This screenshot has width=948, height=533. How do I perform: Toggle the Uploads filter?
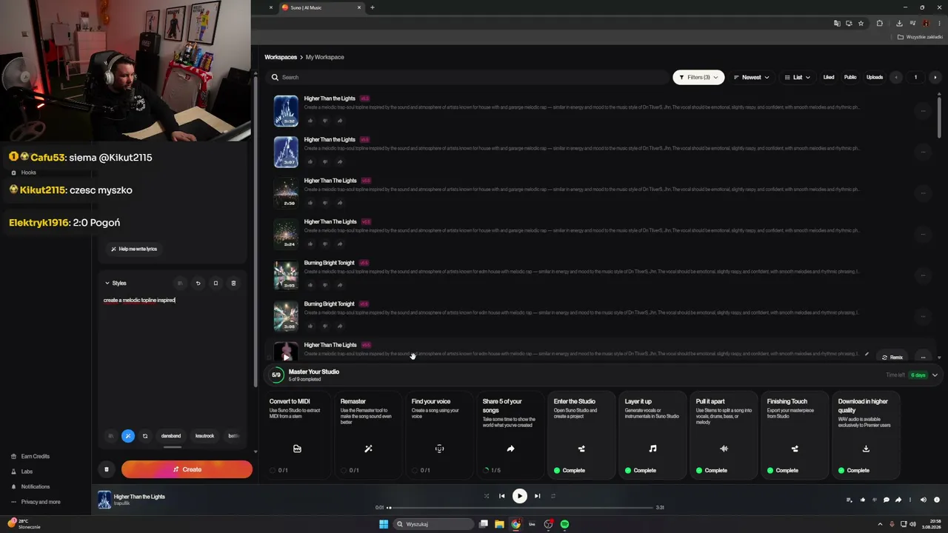point(875,77)
